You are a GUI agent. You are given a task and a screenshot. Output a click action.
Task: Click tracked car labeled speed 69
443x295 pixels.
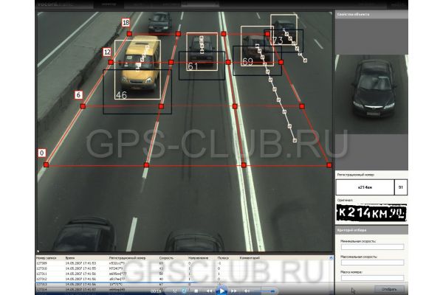coord(257,46)
